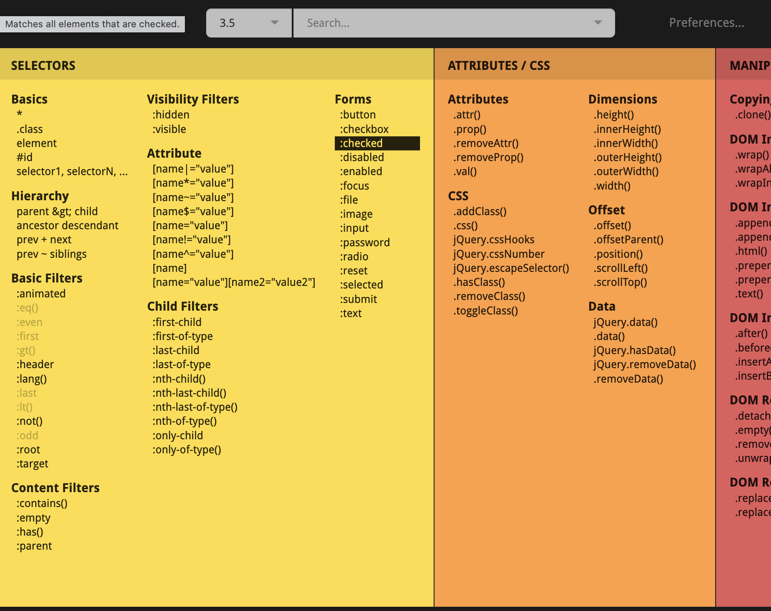Open the .toggleClass() method entry
The height and width of the screenshot is (611, 771).
coord(486,311)
